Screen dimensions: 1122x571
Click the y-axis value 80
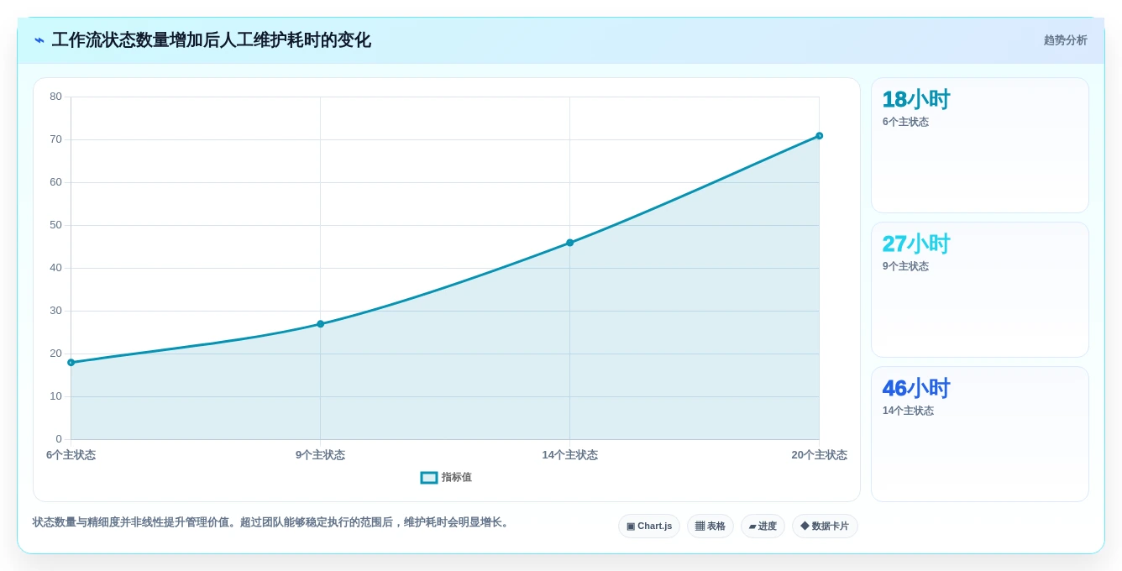click(55, 97)
